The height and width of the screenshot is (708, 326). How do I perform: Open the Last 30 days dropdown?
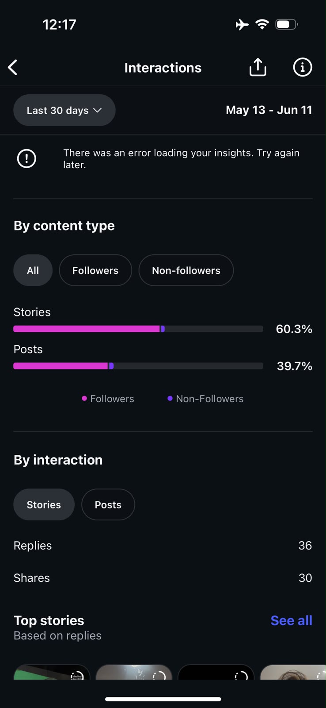click(64, 110)
